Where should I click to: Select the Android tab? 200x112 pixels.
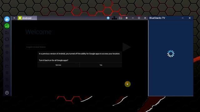[27, 18]
